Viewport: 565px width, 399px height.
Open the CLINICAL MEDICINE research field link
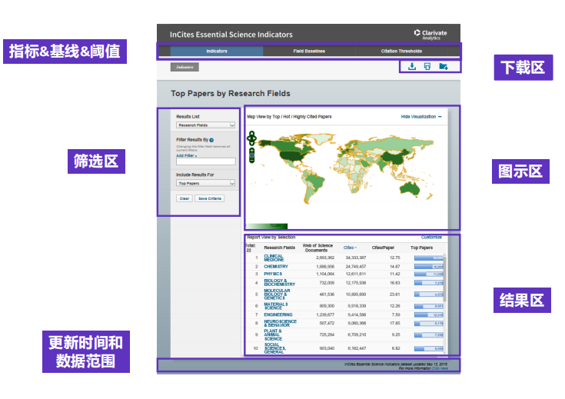click(274, 258)
